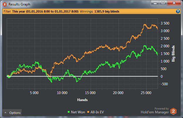Click the Hold'em Manager 2 hexagon logo

tap(173, 111)
